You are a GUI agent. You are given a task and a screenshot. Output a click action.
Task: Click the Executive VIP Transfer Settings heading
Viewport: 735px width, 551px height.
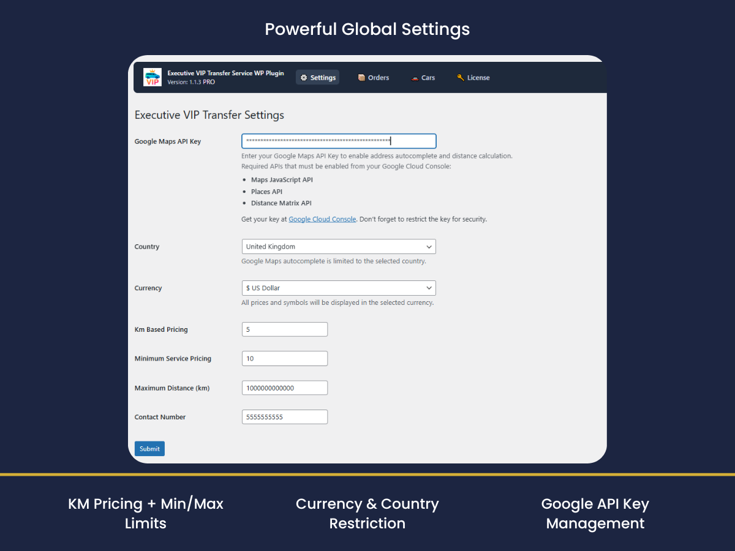[x=209, y=115]
